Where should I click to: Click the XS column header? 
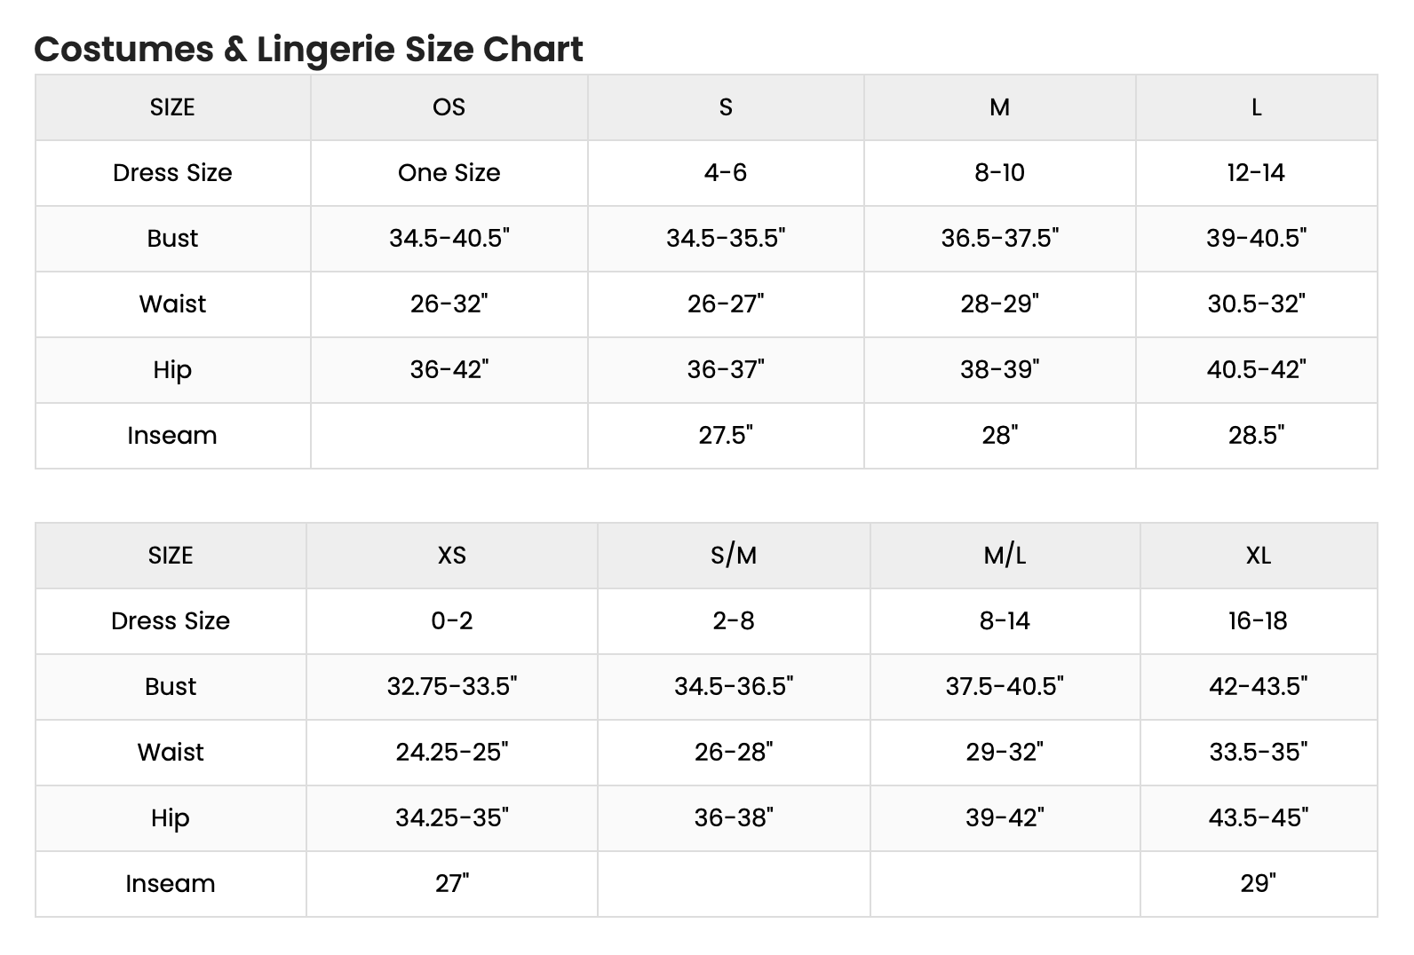click(x=451, y=556)
